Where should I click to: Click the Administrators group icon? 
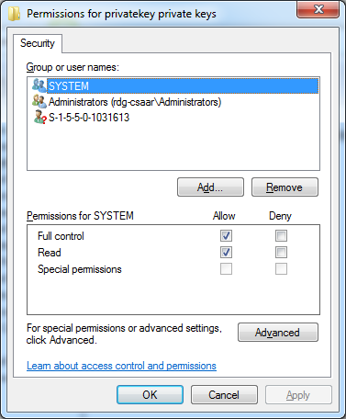(39, 101)
